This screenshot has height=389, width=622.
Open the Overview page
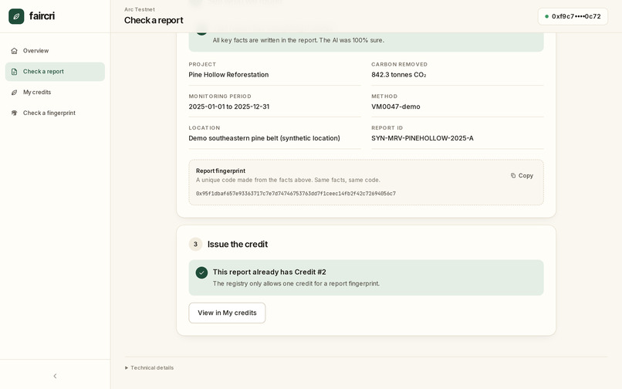coord(55,51)
